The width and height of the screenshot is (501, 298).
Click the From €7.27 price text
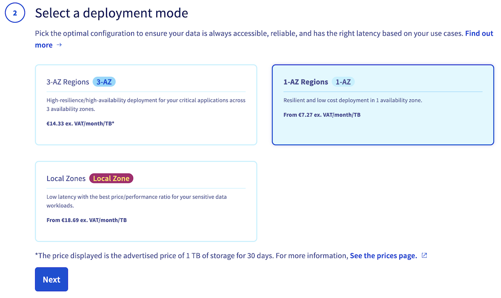click(322, 115)
